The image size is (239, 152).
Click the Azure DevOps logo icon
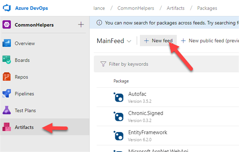click(x=7, y=8)
